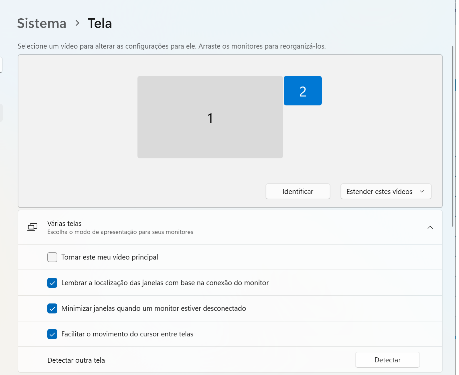Screen dimensions: 459x375
Task: Click the Escolha o modo de apresentação subtitle
Action: [120, 232]
